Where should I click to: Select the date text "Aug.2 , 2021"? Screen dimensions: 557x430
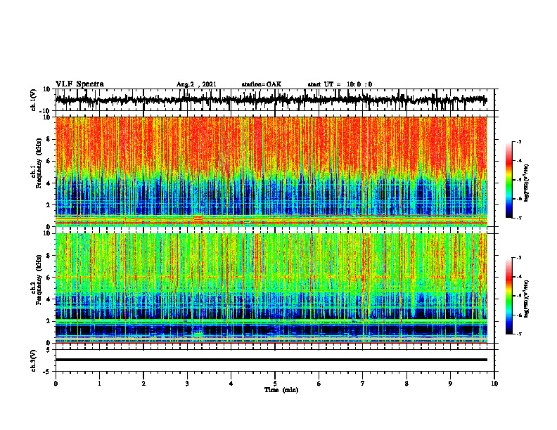[x=196, y=84]
